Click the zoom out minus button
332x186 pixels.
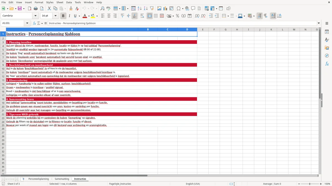point(299,184)
